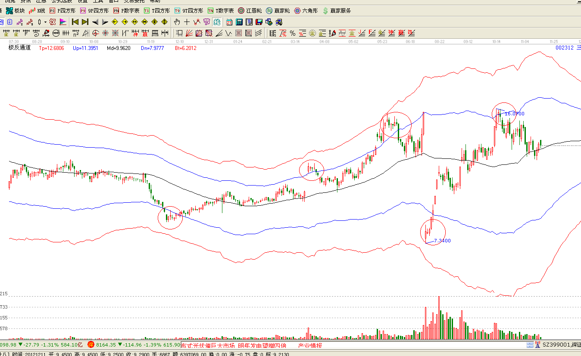Jump to the last bar arrow
Image resolution: width=581 pixels, height=356 pixels.
click(x=85, y=22)
